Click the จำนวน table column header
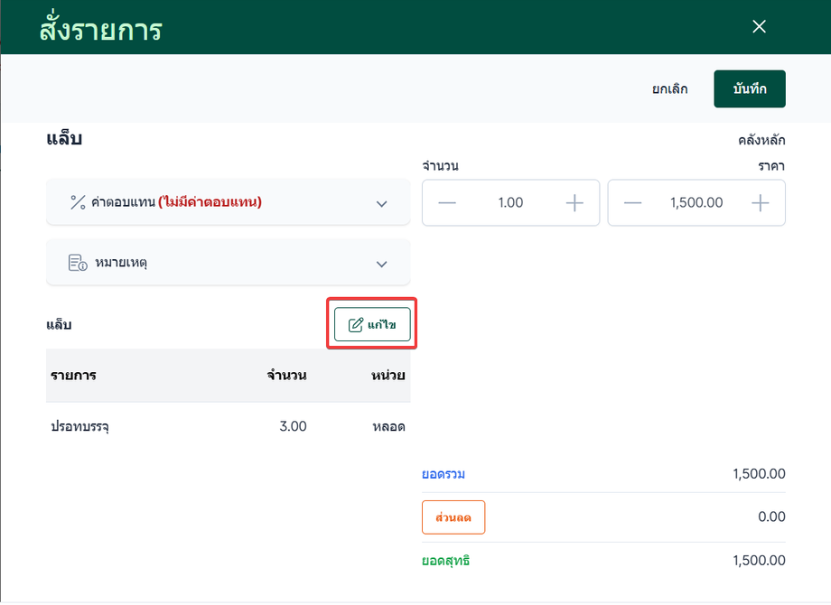Screen dimensions: 831x605 (x=286, y=376)
